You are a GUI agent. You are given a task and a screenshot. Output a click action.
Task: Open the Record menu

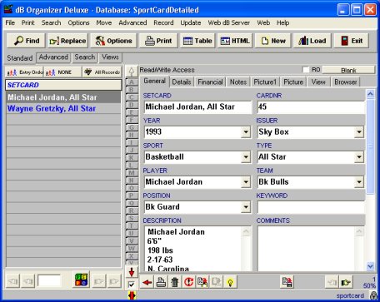tap(163, 23)
